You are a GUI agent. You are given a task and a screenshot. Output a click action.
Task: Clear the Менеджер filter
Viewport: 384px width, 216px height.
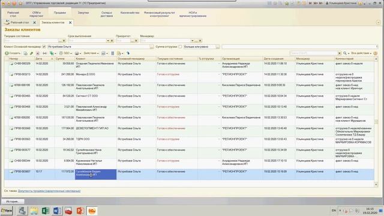[200, 41]
